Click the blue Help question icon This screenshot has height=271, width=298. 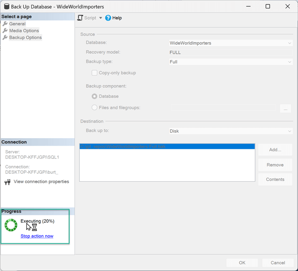[x=108, y=18]
